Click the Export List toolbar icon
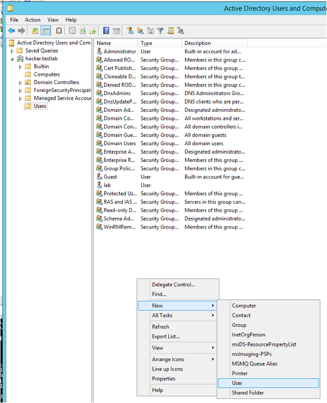This screenshot has height=403, width=327. pyautogui.click(x=92, y=31)
